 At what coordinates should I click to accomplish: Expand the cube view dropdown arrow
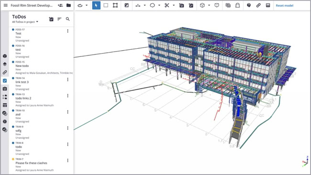(x=209, y=5)
